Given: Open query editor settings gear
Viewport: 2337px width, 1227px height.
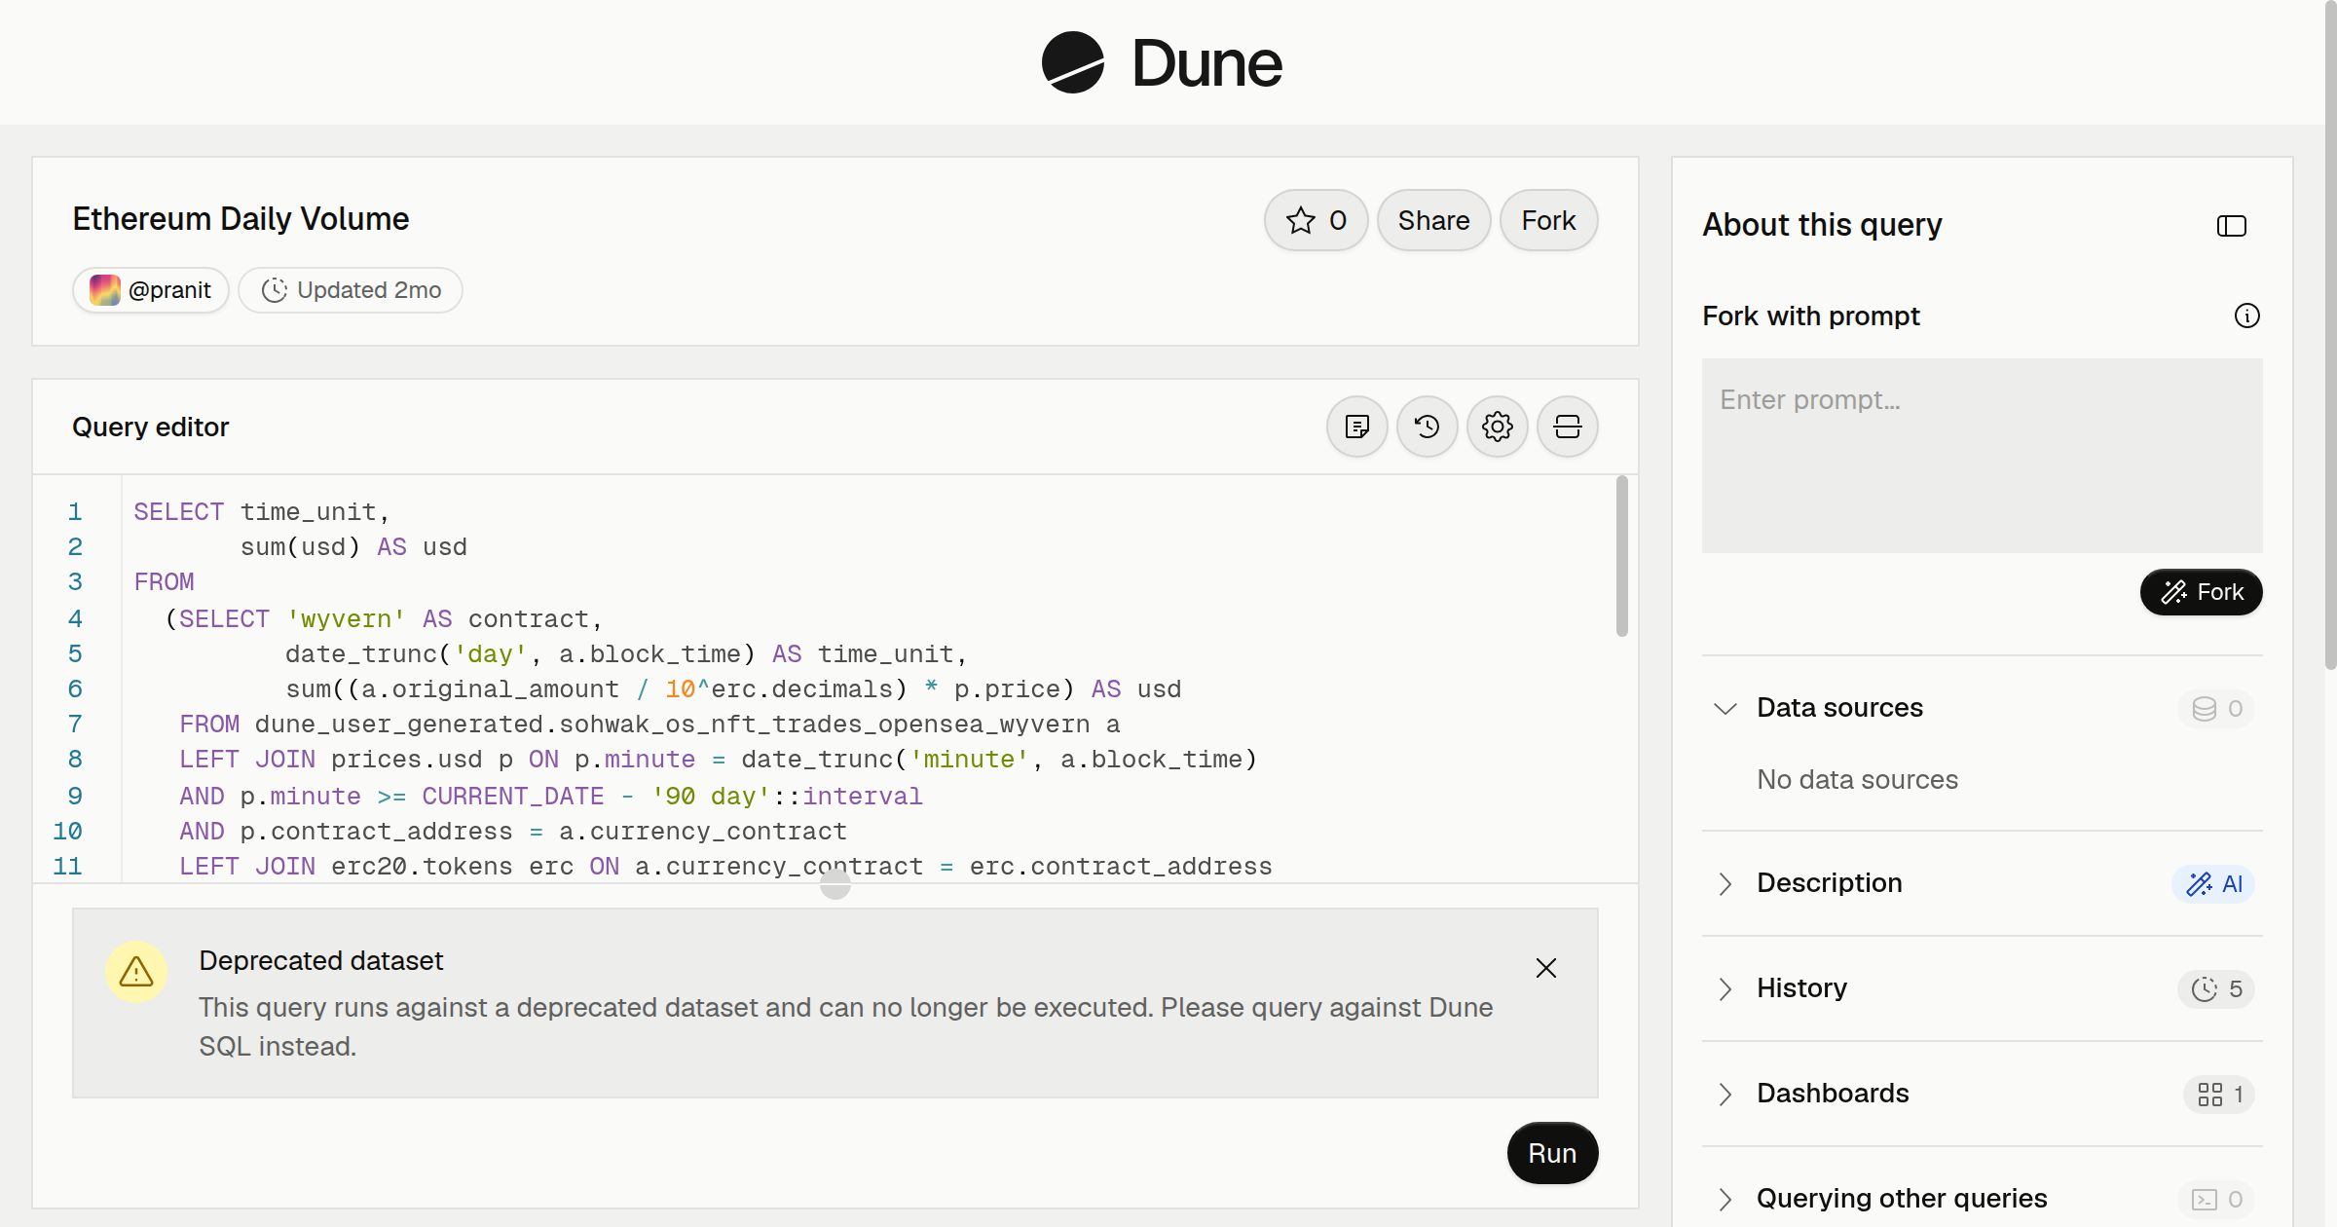Looking at the screenshot, I should tap(1498, 427).
